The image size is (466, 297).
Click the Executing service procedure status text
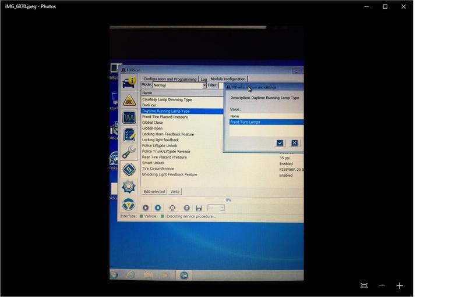click(x=191, y=217)
